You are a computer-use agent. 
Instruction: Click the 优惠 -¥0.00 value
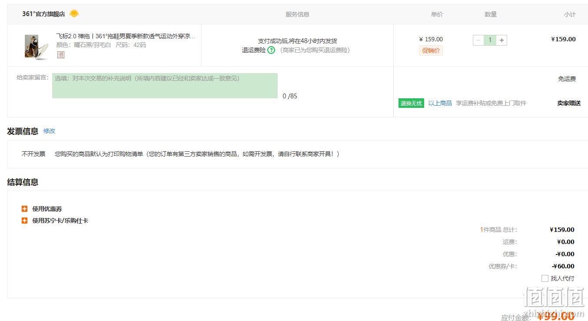(565, 254)
